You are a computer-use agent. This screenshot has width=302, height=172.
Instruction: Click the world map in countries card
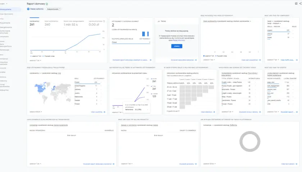52,93
